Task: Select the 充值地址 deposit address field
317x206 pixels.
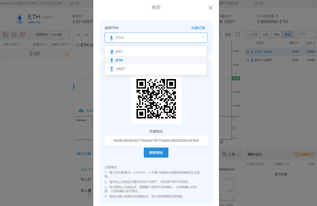Action: (x=156, y=141)
